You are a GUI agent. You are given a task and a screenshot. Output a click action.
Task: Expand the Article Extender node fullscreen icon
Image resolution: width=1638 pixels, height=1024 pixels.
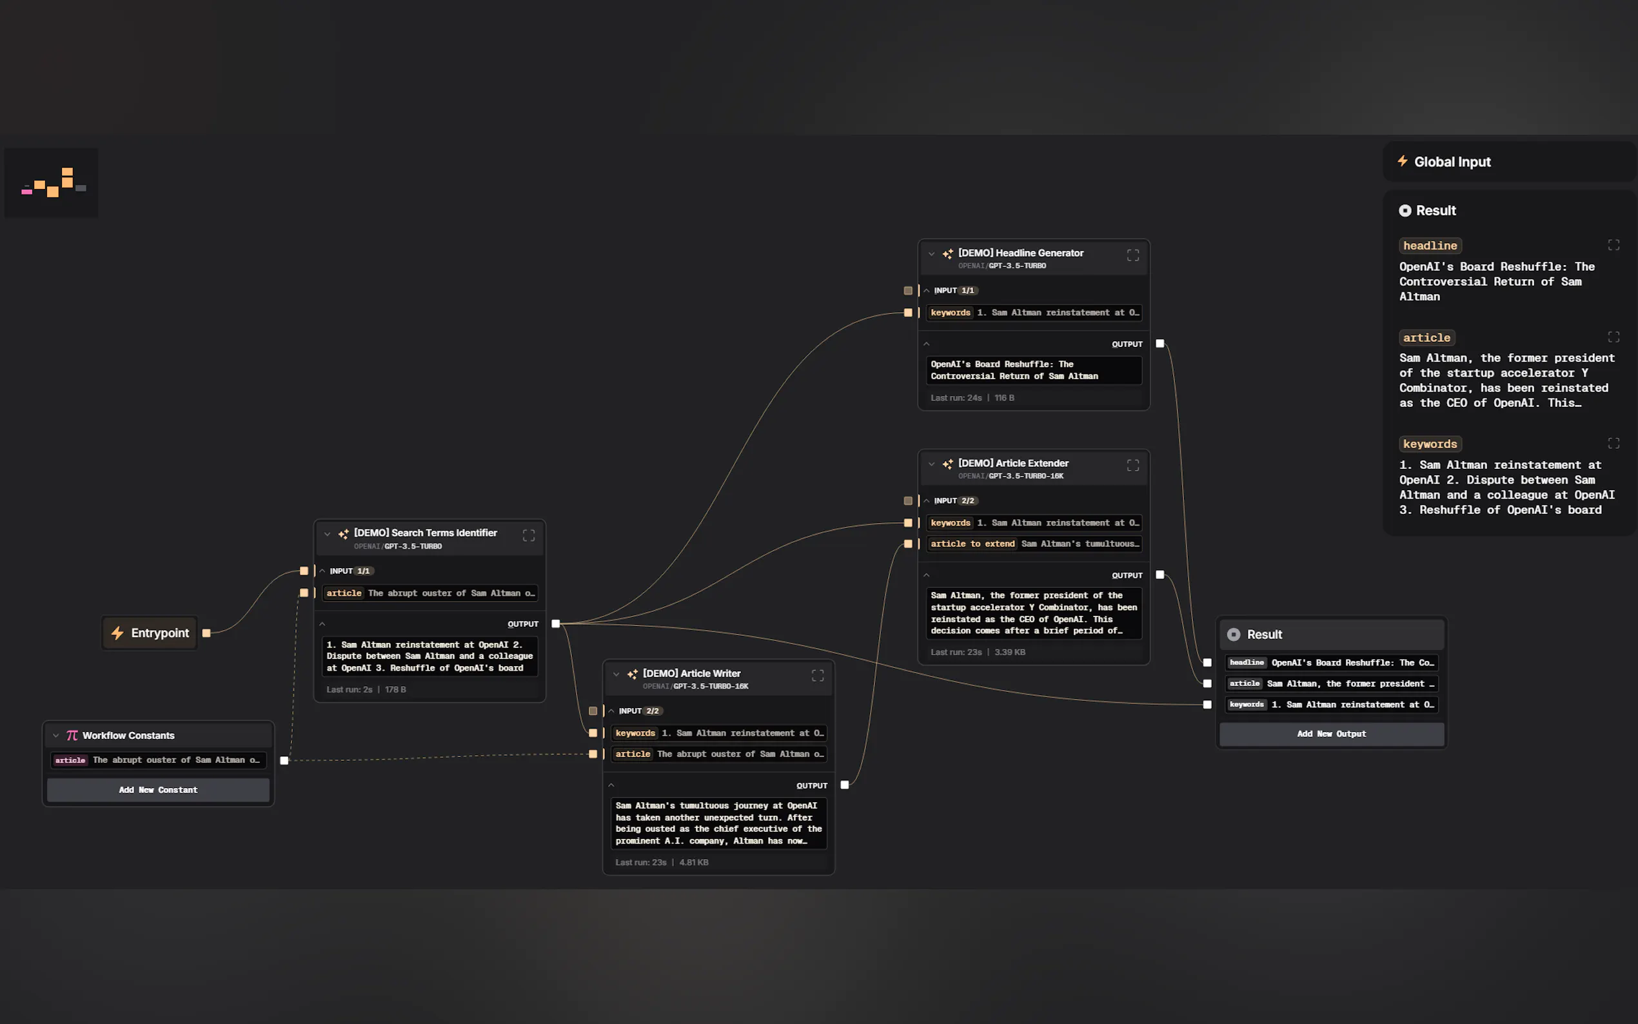tap(1132, 466)
